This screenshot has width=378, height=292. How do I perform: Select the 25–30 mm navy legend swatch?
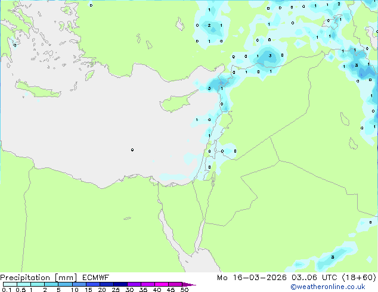[120, 284]
